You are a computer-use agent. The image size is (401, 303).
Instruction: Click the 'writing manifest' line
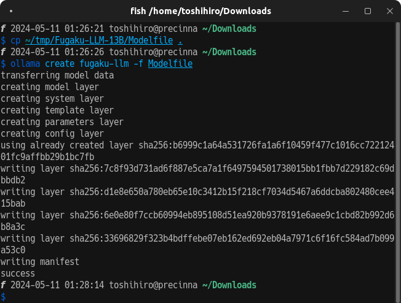coord(40,262)
